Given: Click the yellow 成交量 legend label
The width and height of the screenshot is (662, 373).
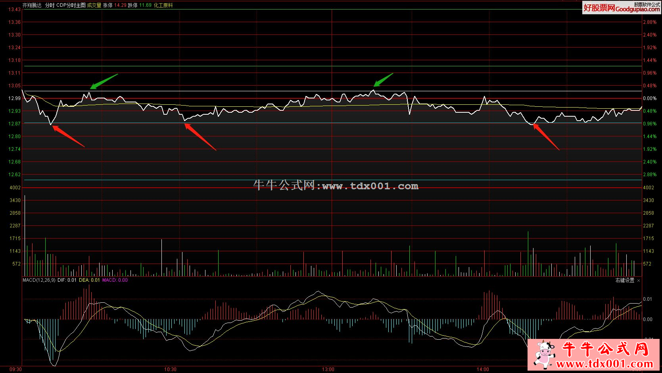Looking at the screenshot, I should [x=94, y=5].
